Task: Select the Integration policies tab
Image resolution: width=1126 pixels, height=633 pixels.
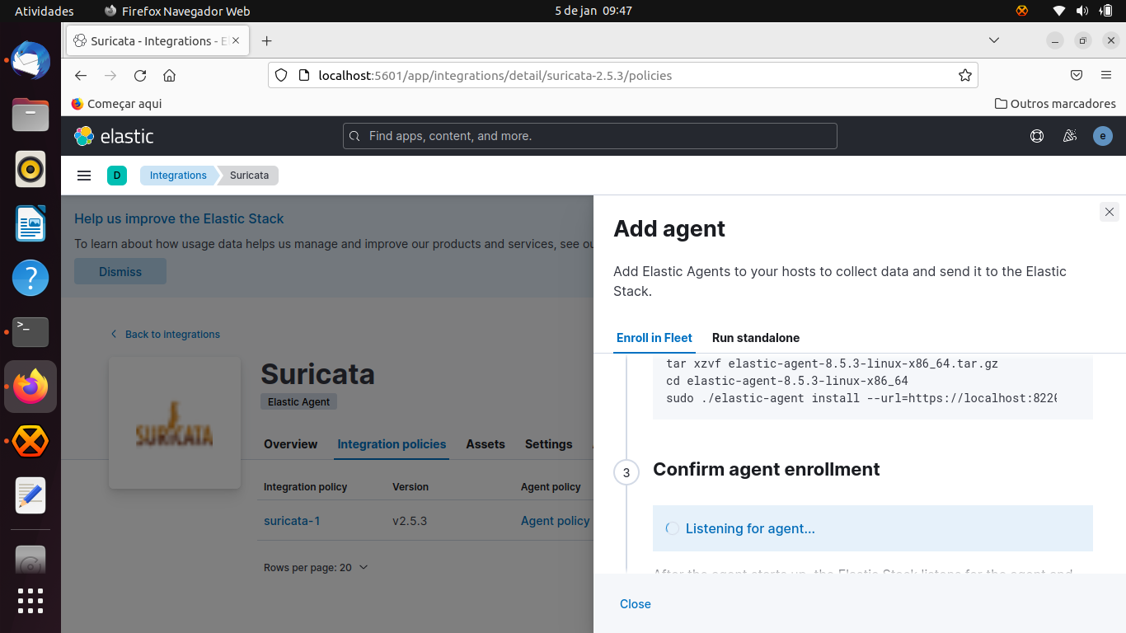Action: 392,444
